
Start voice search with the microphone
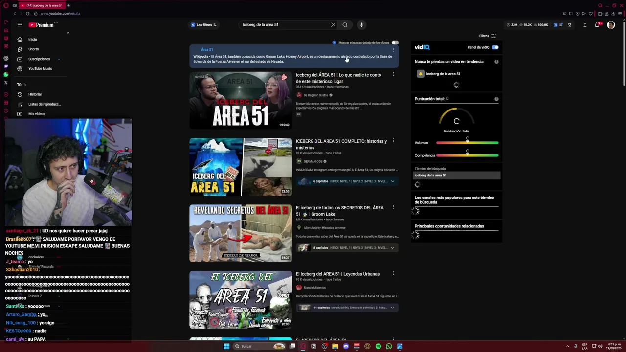(x=361, y=25)
